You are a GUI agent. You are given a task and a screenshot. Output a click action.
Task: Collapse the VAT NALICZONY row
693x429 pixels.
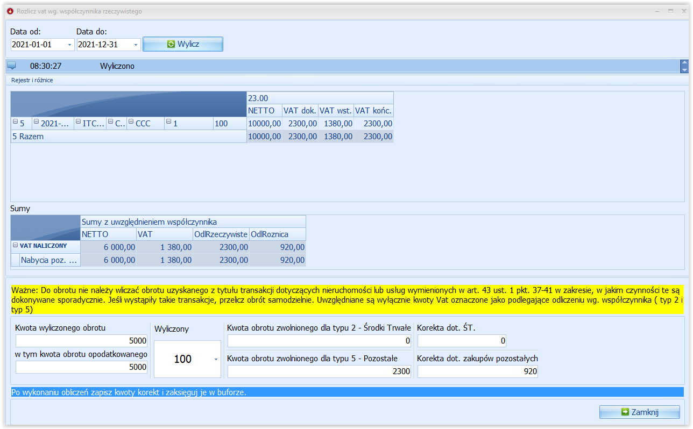[x=16, y=246]
